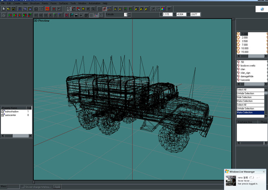The height and width of the screenshot is (190, 268).
Task: Click the Extrude value input field
Action: pyautogui.click(x=125, y=15)
